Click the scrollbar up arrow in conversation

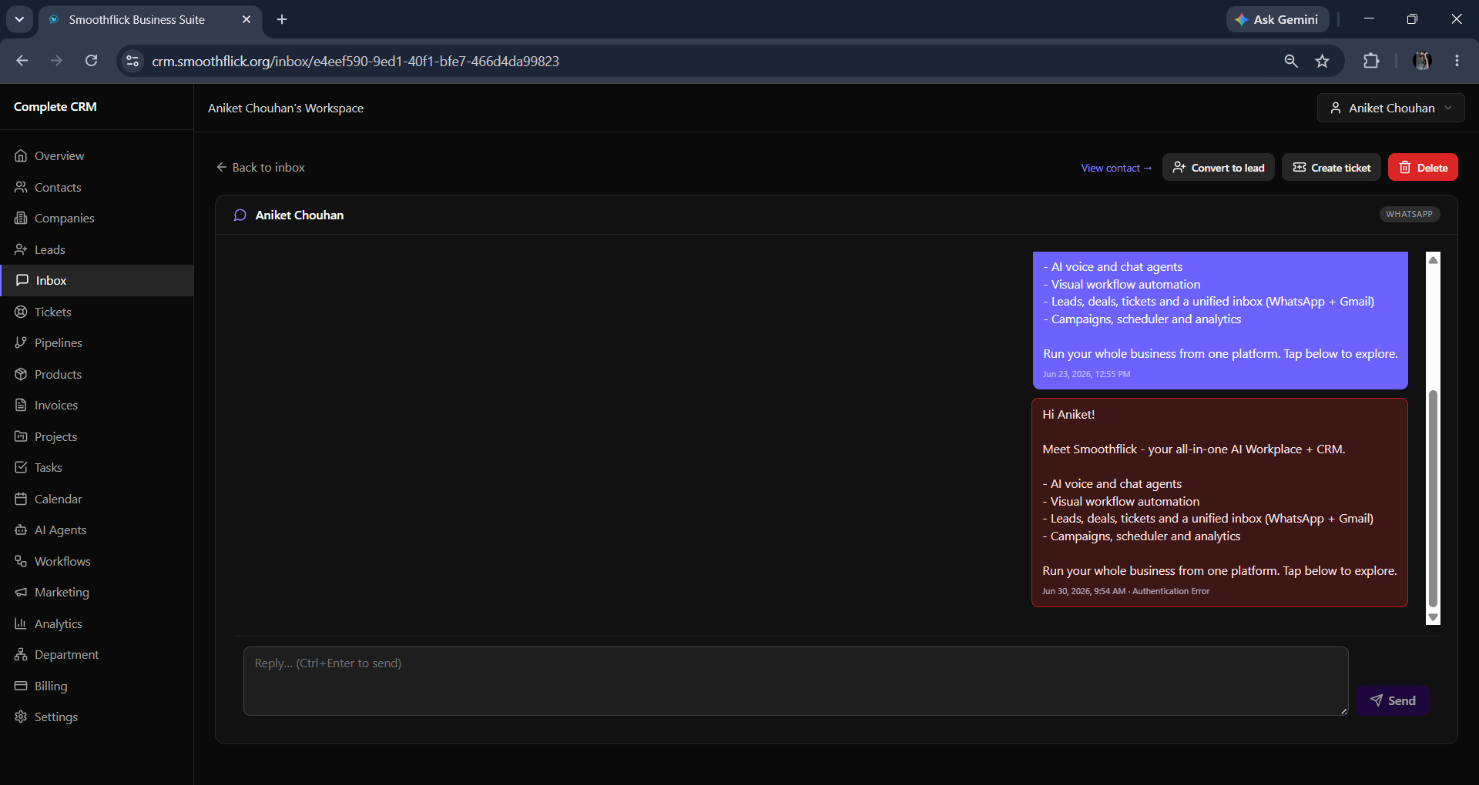pos(1433,259)
